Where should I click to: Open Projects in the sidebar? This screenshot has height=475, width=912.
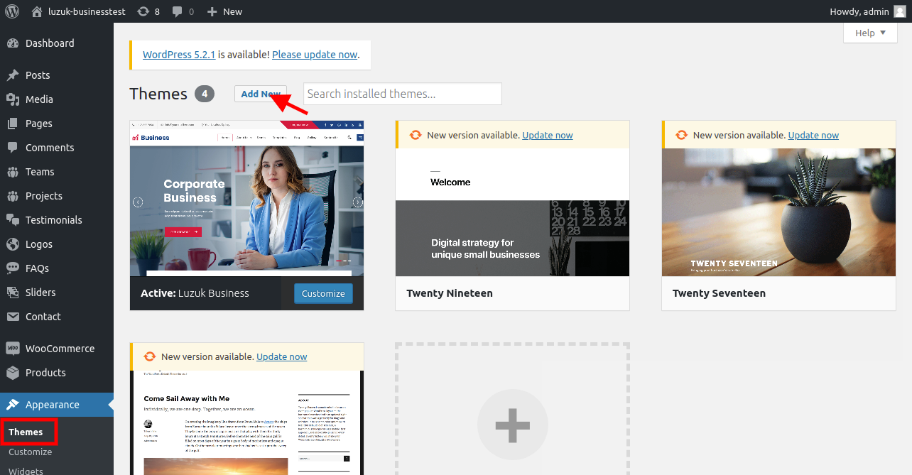click(44, 196)
